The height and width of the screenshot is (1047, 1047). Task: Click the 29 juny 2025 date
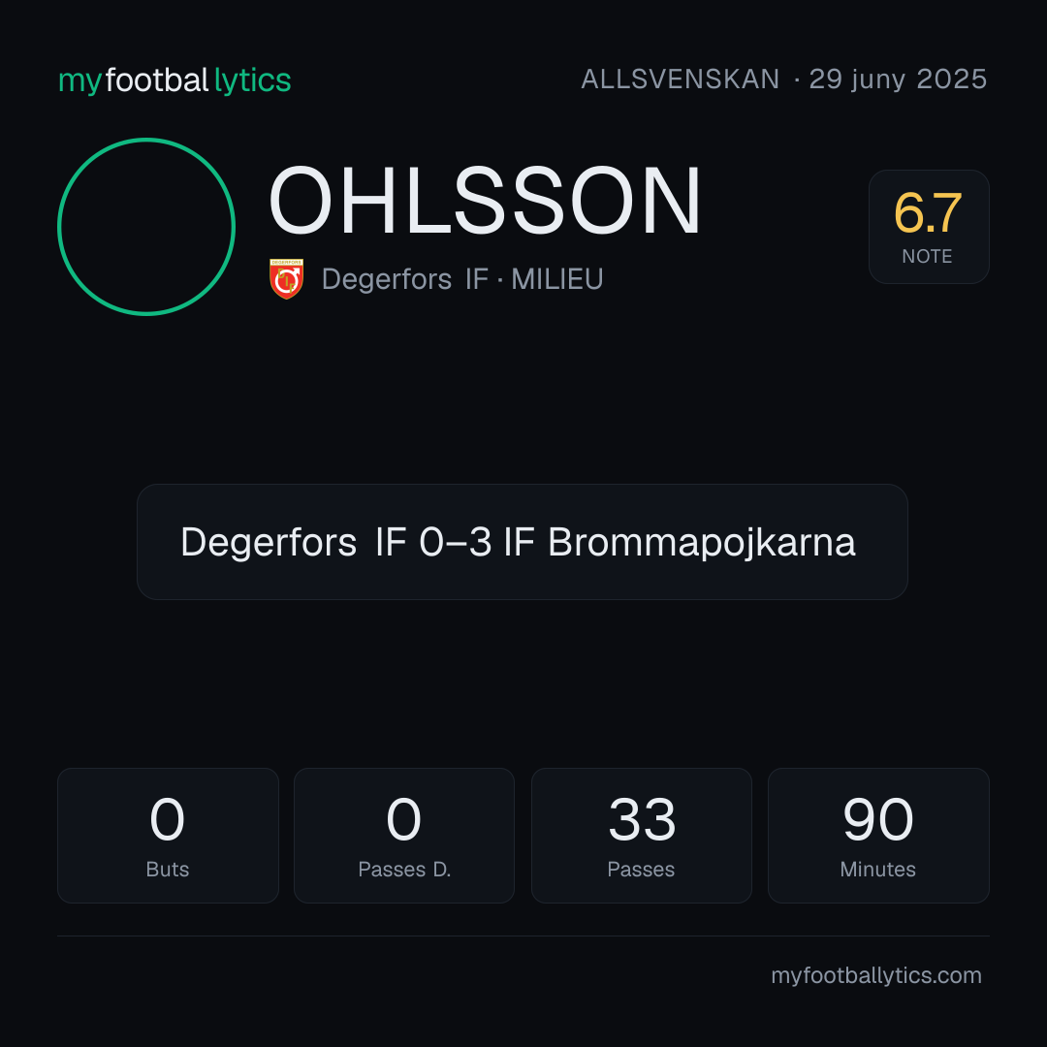(x=898, y=79)
